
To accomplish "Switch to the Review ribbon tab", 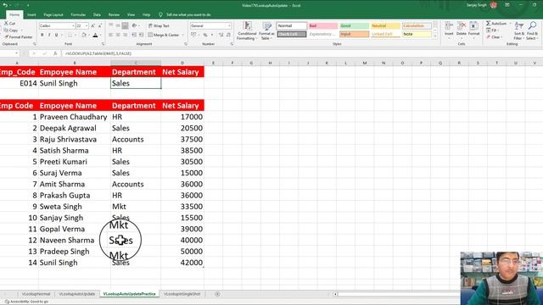I will point(114,15).
